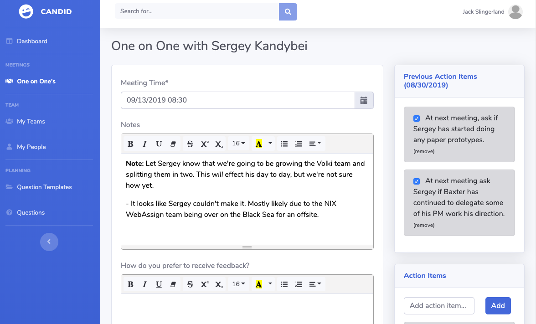Expand the paragraph alignment dropdown in Notes
The image size is (536, 324).
point(315,144)
